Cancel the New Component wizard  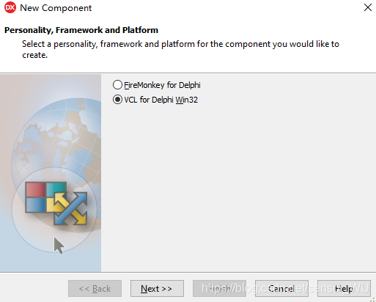coord(281,288)
